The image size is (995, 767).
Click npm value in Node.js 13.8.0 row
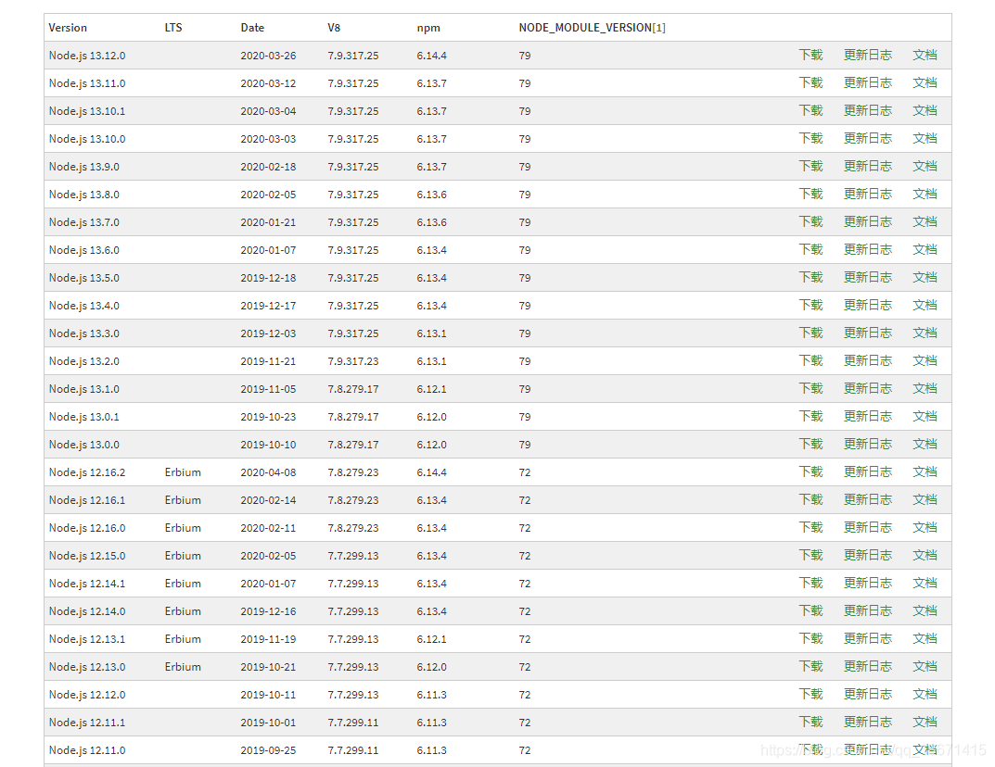point(431,195)
